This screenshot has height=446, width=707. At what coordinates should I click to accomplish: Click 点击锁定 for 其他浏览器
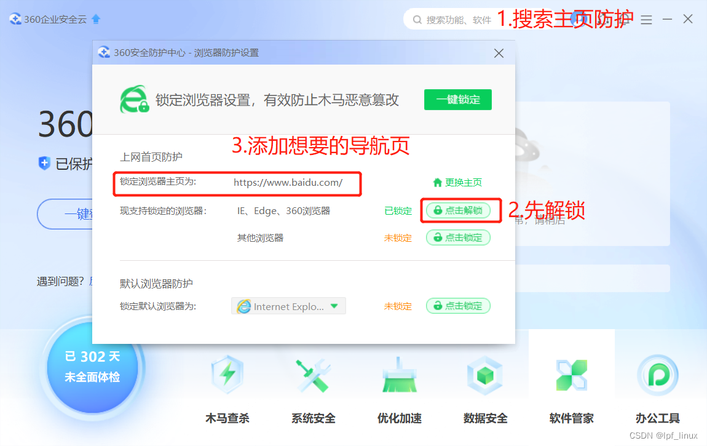pyautogui.click(x=458, y=237)
